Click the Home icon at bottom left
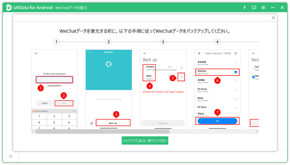290x165 pixels. [11, 156]
